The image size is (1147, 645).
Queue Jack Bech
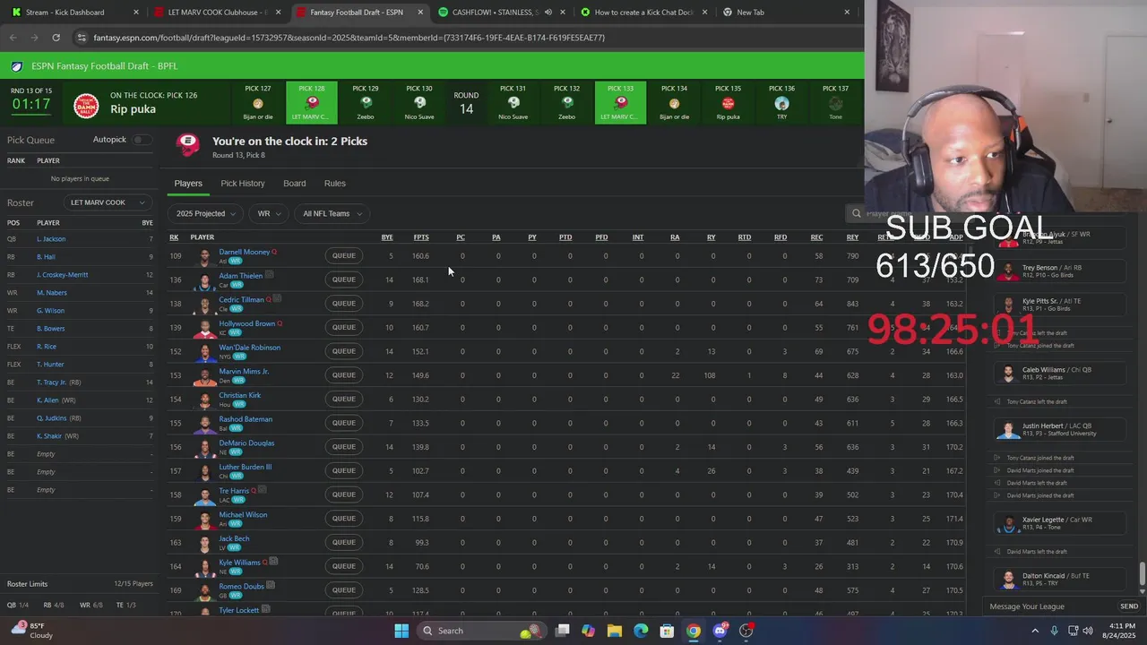point(344,543)
